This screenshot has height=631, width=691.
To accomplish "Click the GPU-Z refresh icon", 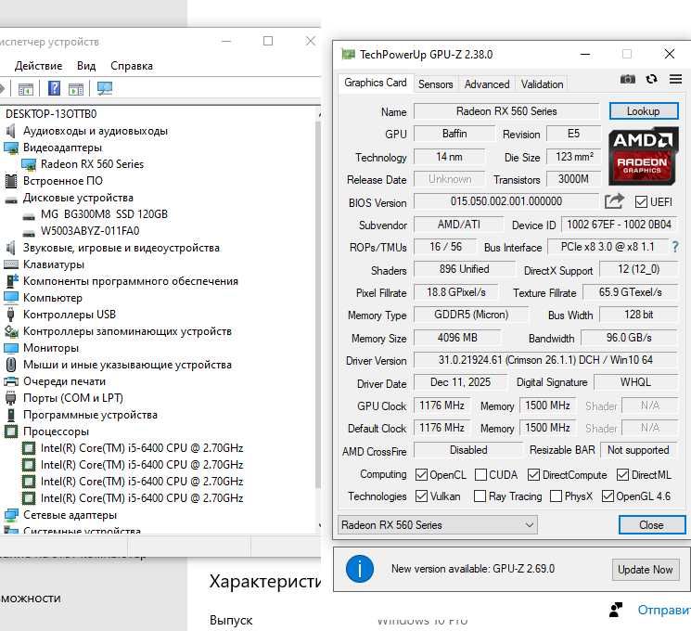I will [x=651, y=80].
